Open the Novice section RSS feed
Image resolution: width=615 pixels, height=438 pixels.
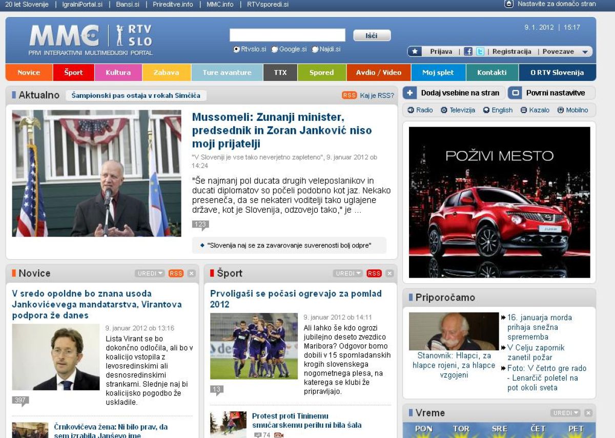176,274
